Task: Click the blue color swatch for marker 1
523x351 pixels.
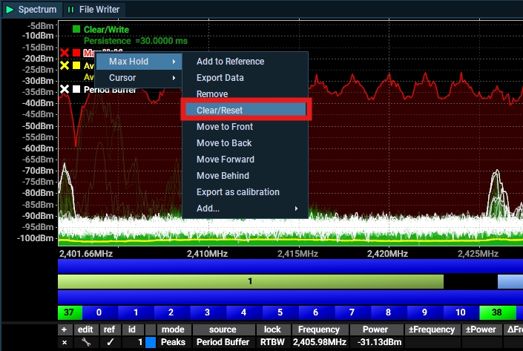Action: (x=151, y=342)
